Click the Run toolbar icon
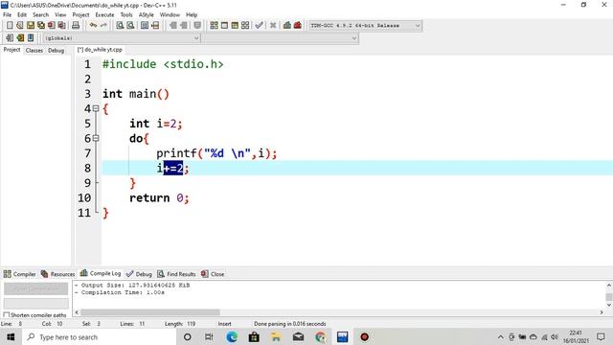Viewport: 613px width, 345px height. [224, 26]
